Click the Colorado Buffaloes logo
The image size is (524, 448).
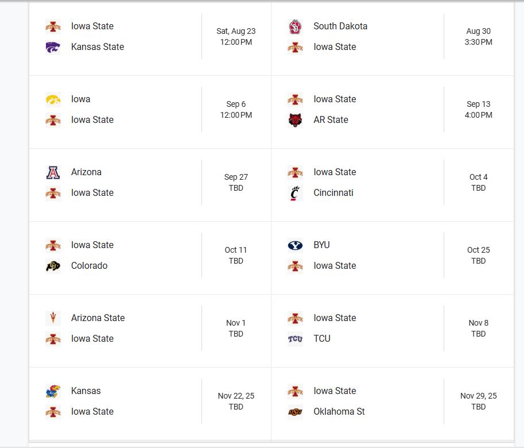pos(53,266)
